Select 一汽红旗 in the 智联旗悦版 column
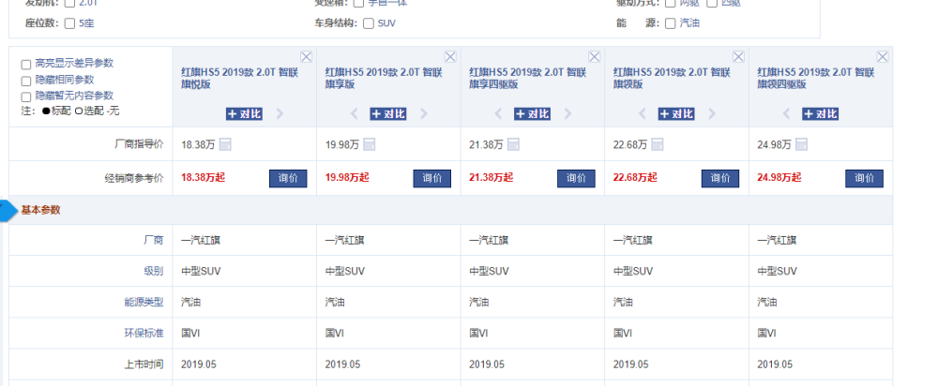This screenshot has height=386, width=938. (x=201, y=240)
